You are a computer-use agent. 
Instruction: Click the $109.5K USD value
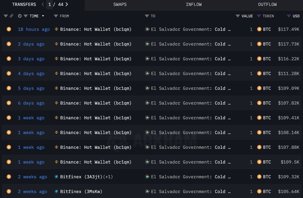[290, 162]
